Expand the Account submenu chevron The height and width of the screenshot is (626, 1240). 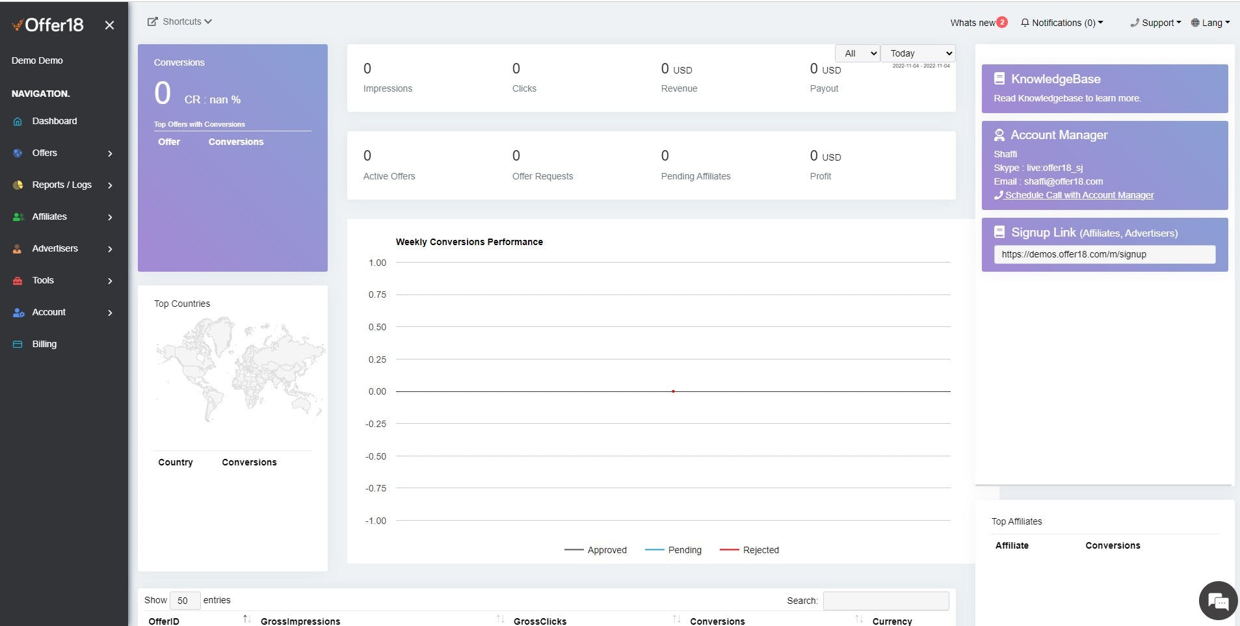click(x=110, y=313)
